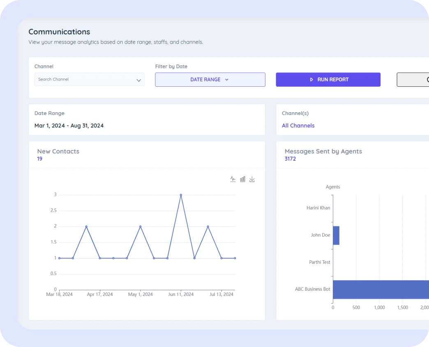Click the Jun 11, 2024 axis label
This screenshot has height=347, width=429.
click(x=181, y=294)
